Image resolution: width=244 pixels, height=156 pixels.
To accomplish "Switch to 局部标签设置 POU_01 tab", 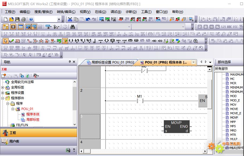I will [x=110, y=62].
